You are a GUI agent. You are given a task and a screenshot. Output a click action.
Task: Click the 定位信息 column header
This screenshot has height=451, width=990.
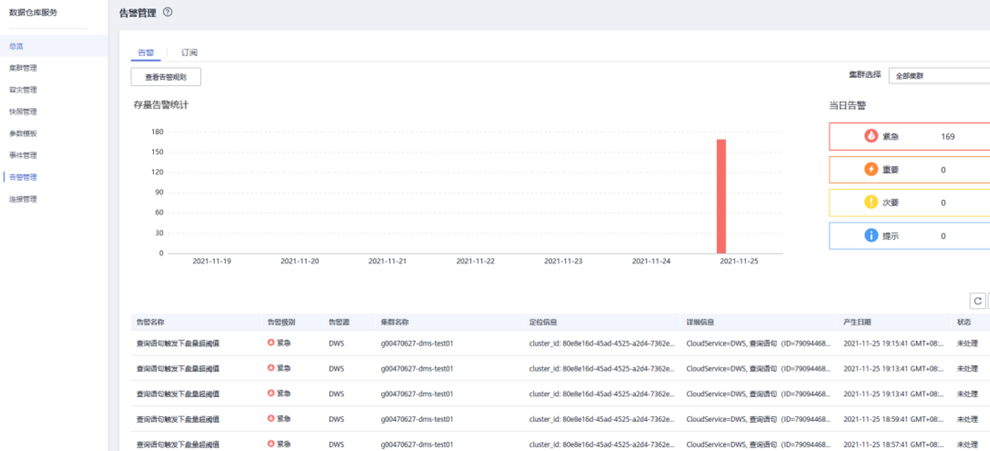click(x=543, y=322)
